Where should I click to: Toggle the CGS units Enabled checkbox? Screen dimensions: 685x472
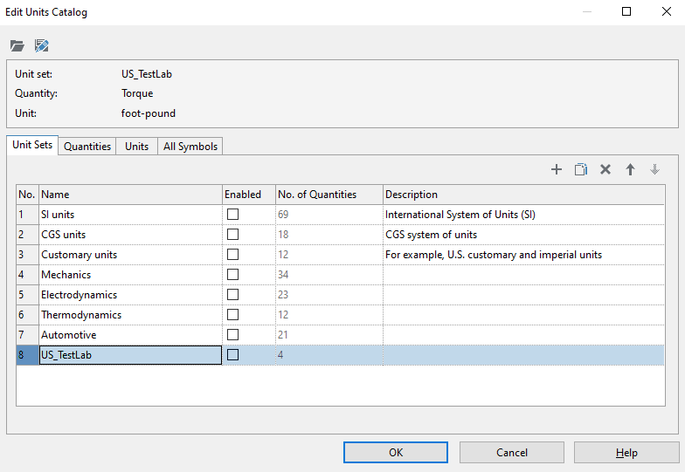click(232, 235)
